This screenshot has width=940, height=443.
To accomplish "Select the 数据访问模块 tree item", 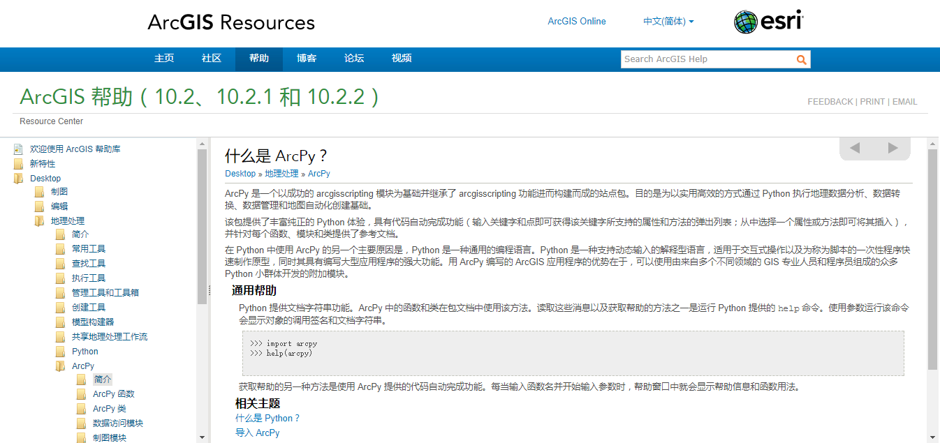I will click(x=118, y=423).
